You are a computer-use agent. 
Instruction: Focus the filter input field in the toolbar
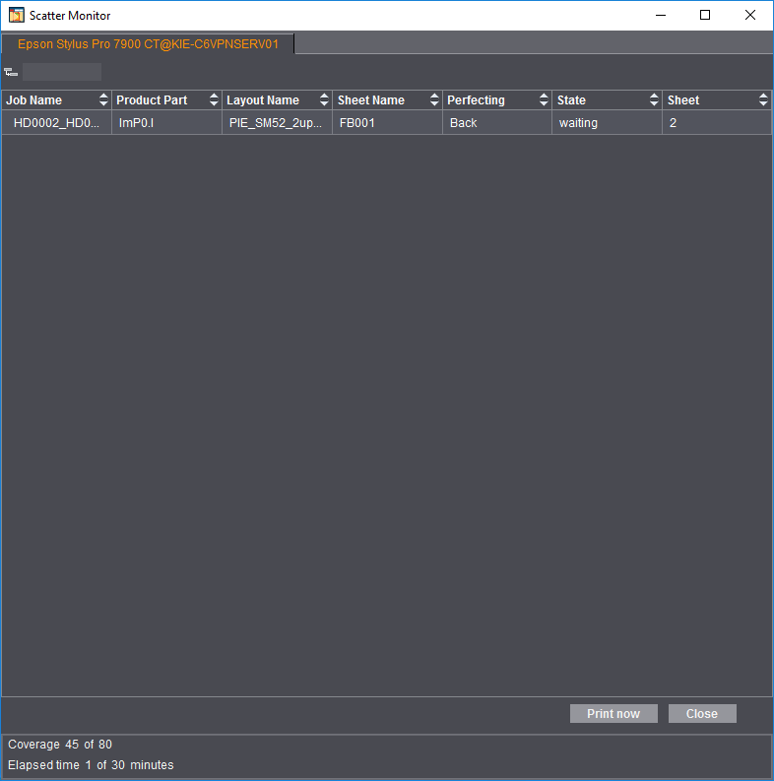coord(62,72)
